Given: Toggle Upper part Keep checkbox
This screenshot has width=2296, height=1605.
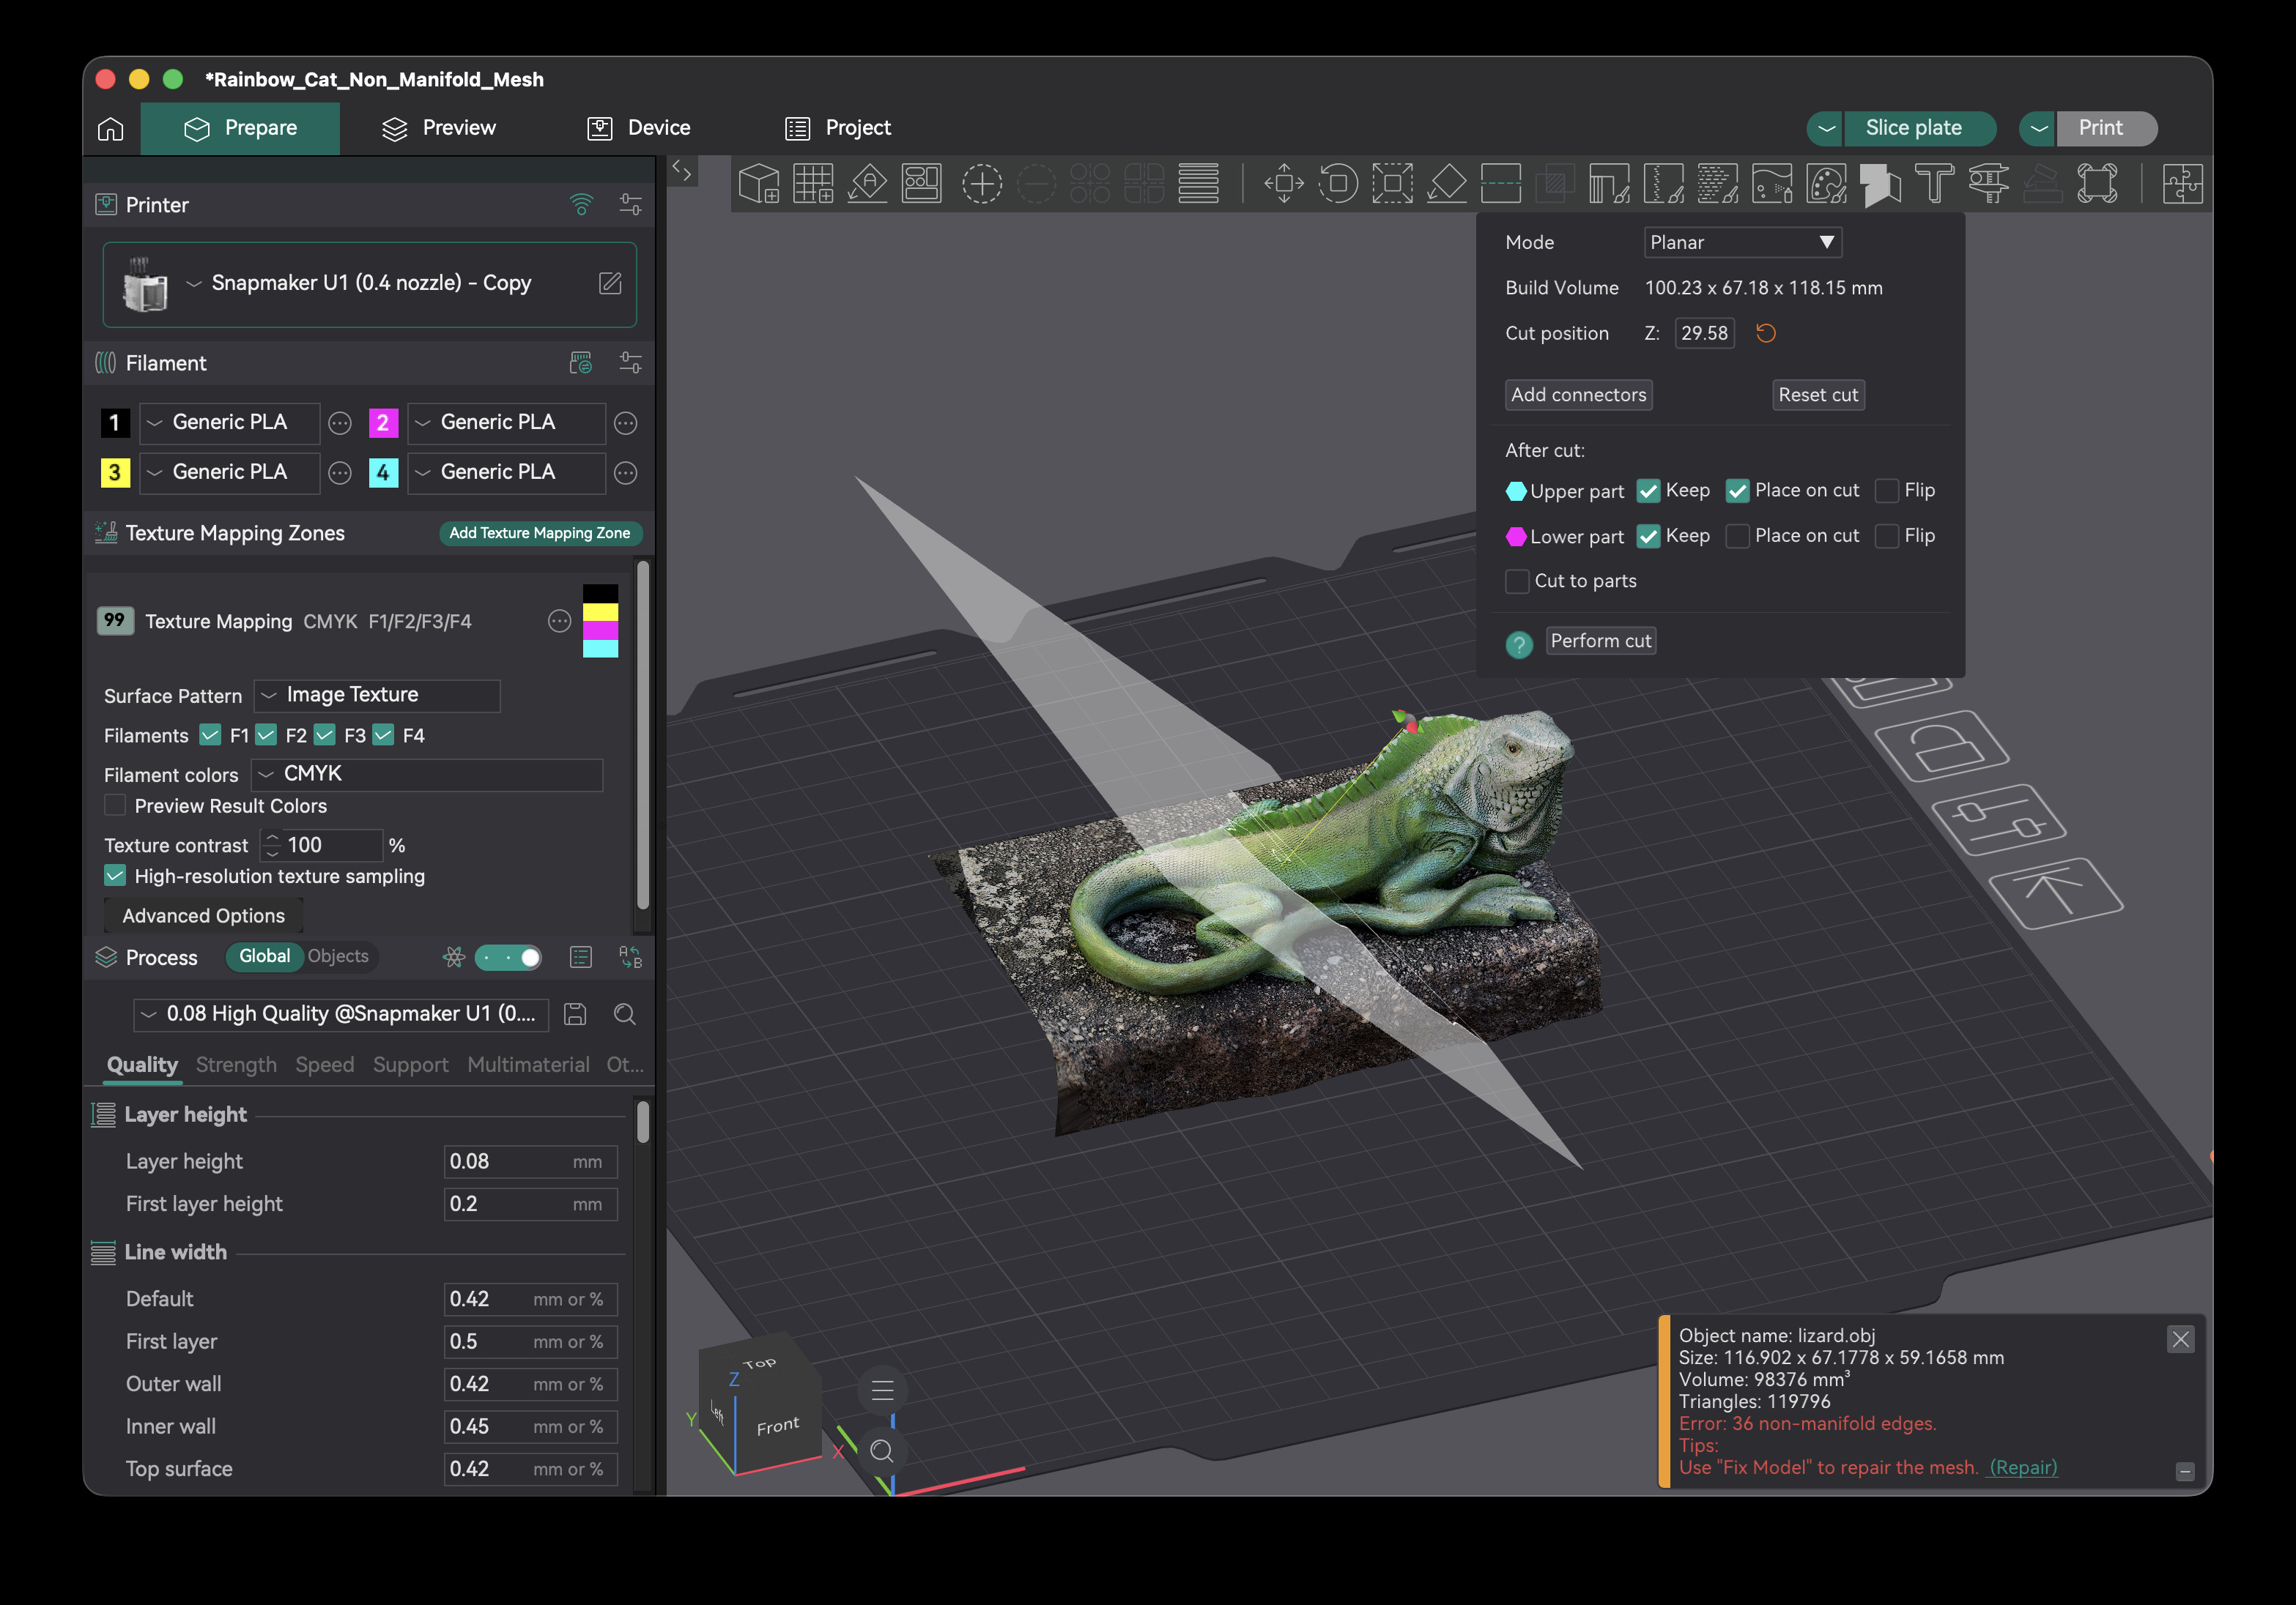Looking at the screenshot, I should pyautogui.click(x=1648, y=491).
